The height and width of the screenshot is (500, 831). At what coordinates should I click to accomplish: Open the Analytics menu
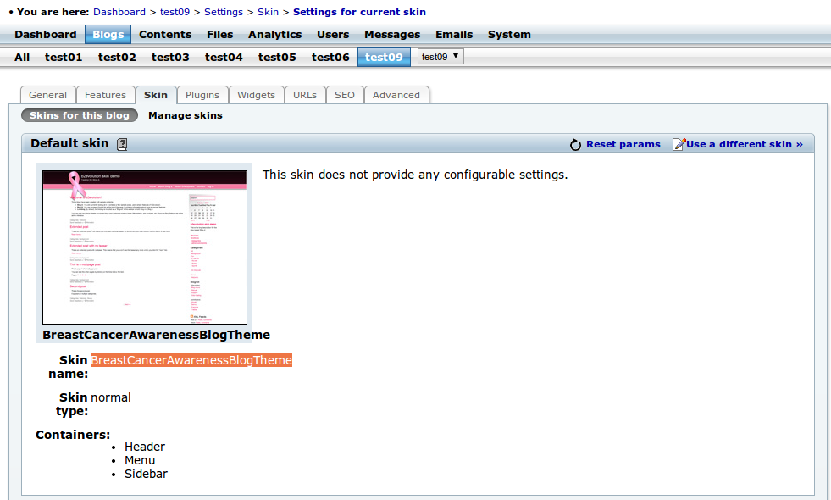pyautogui.click(x=275, y=35)
